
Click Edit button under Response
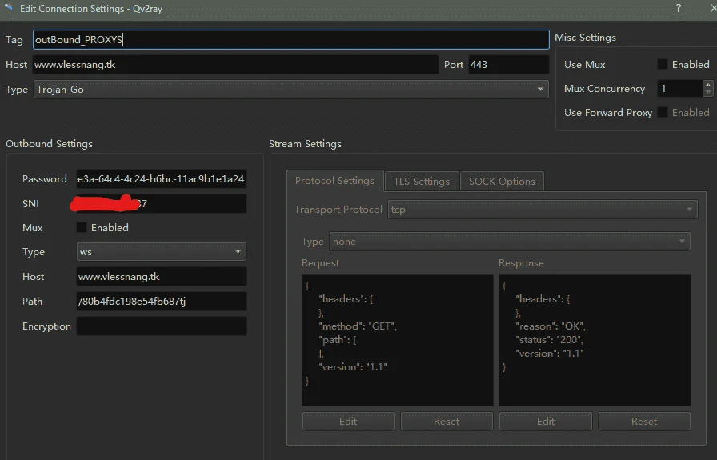tap(546, 421)
